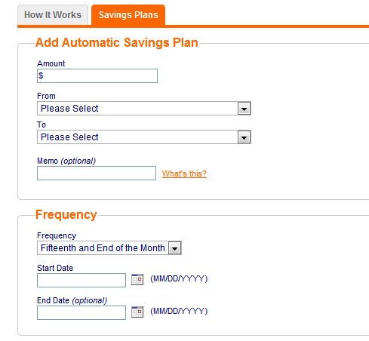Click the arrow button of the To dropdown
Image resolution: width=369 pixels, height=341 pixels.
point(244,137)
